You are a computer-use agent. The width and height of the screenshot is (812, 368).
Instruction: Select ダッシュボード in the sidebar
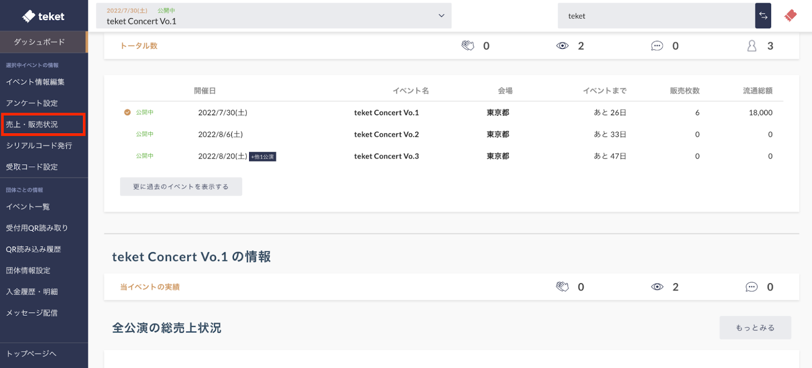pyautogui.click(x=40, y=42)
